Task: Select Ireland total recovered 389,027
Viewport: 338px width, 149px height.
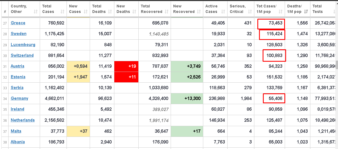Action: 160,109
